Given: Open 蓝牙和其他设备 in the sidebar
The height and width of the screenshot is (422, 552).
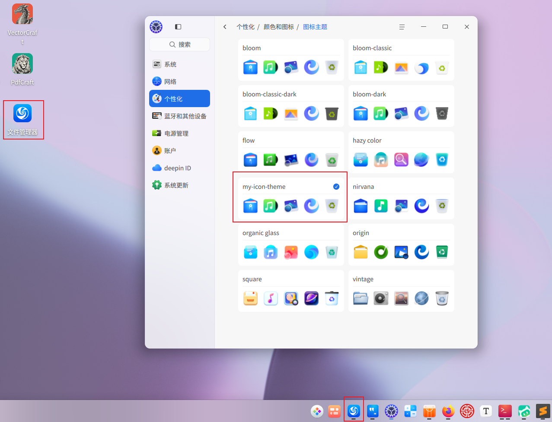Looking at the screenshot, I should click(x=179, y=116).
